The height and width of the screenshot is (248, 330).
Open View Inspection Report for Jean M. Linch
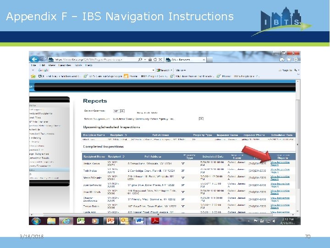(280, 192)
